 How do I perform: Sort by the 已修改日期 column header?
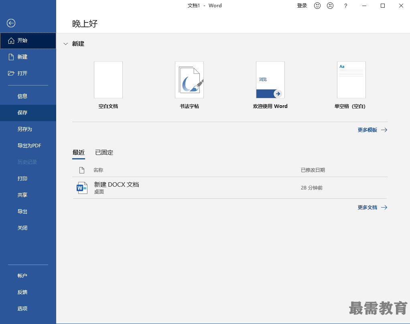coord(313,170)
